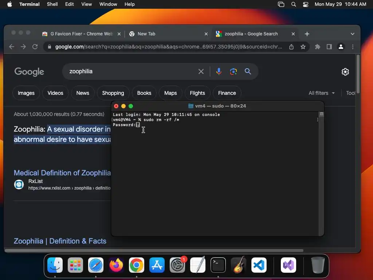Viewport: 373px width, 280px height.
Task: Filter results by News
Action: tap(83, 93)
